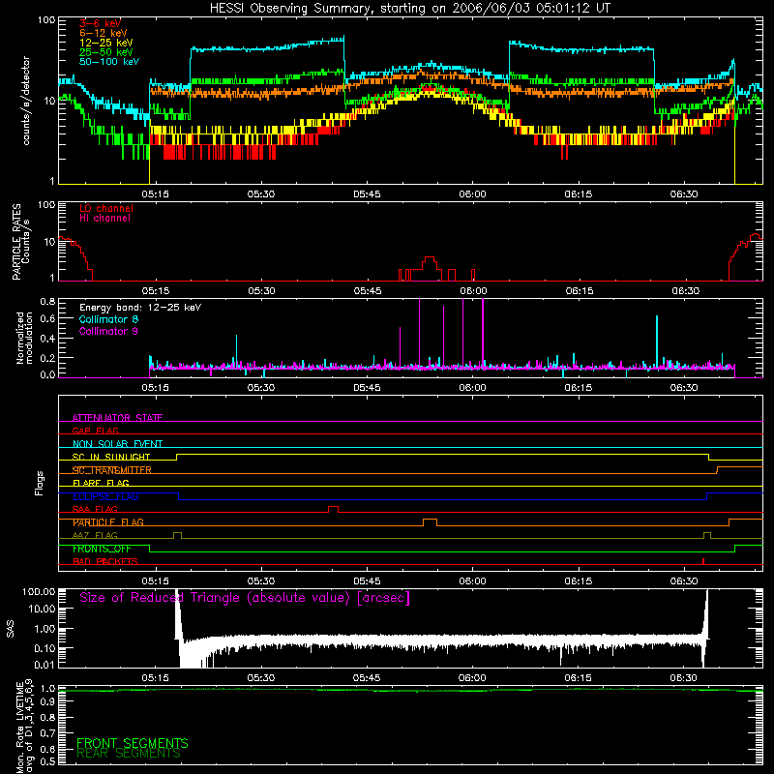Click the SAA_FLAG label
The image size is (774, 774).
pyautogui.click(x=95, y=509)
